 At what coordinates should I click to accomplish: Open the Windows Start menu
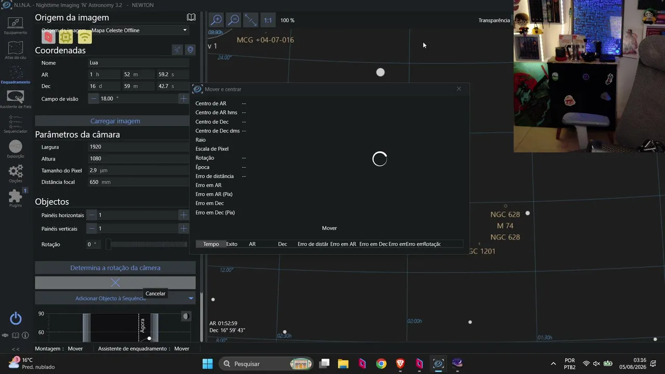[x=207, y=364]
